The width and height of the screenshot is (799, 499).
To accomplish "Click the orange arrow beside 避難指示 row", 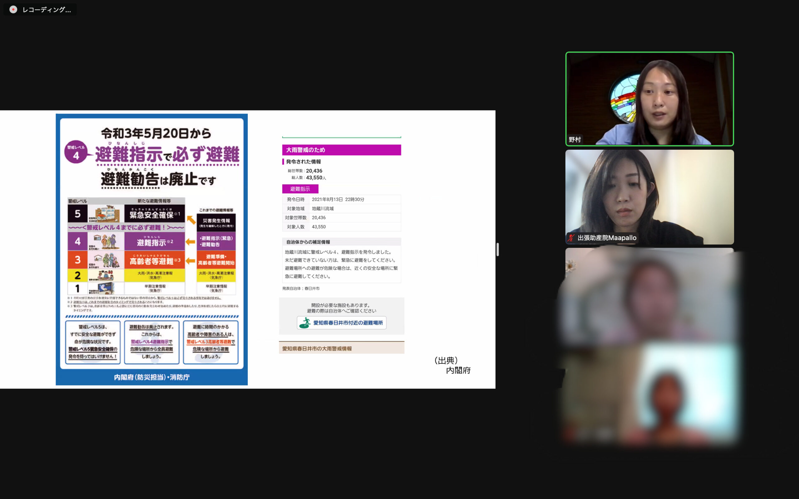I will pyautogui.click(x=190, y=242).
